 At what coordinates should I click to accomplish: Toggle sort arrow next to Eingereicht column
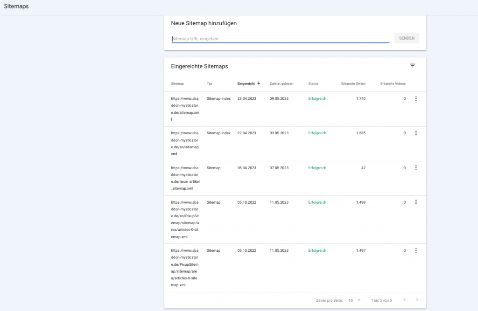coord(259,83)
